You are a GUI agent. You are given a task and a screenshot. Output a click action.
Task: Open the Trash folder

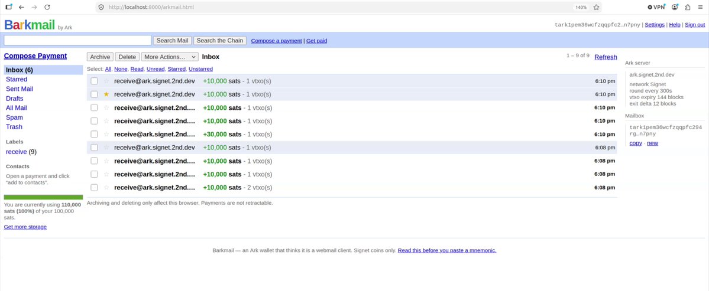14,127
